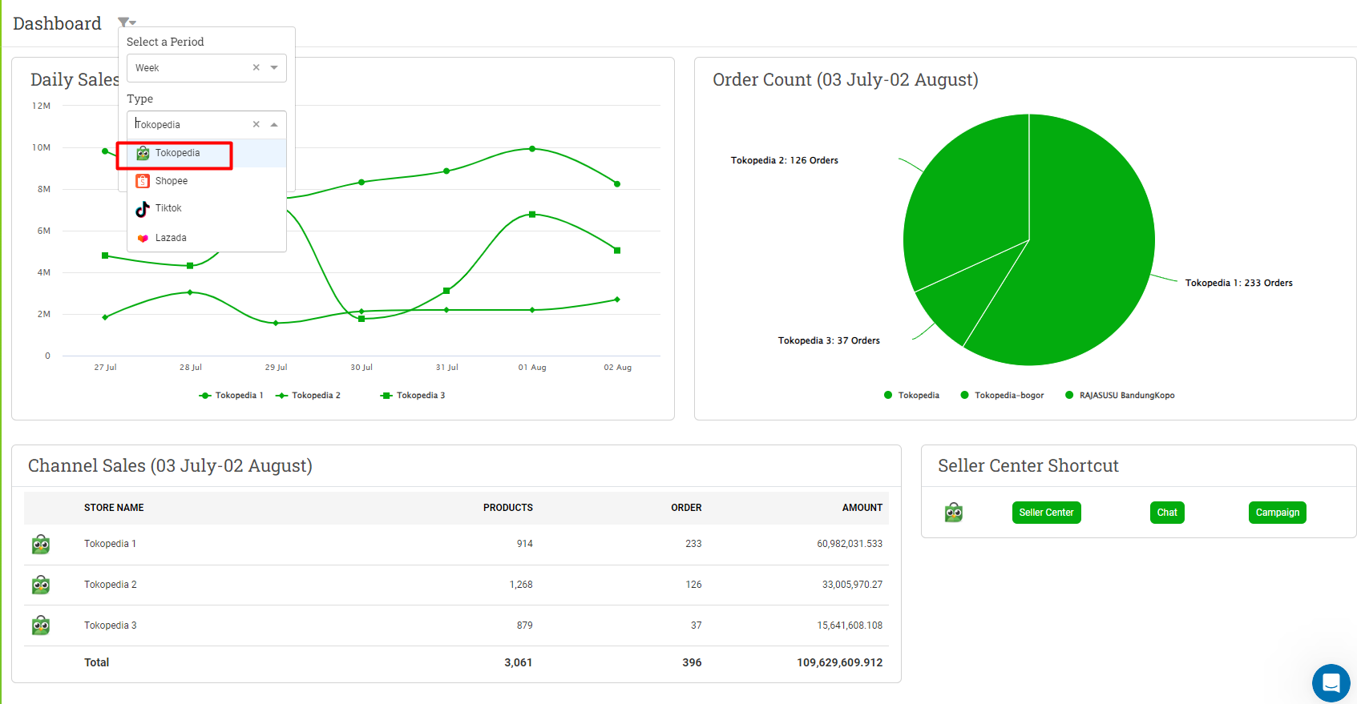The image size is (1357, 704).
Task: Open the Chat shortcut button
Action: click(1167, 513)
